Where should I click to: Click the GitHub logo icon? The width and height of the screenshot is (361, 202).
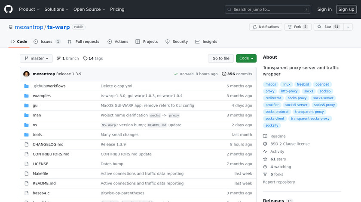click(x=9, y=9)
